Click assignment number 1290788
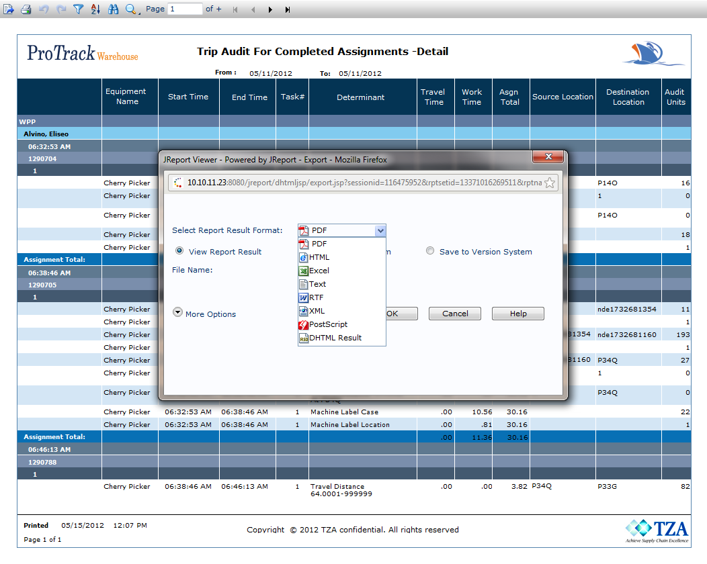707x564 pixels. pyautogui.click(x=42, y=462)
